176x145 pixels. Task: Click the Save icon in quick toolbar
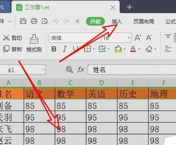(x=23, y=21)
